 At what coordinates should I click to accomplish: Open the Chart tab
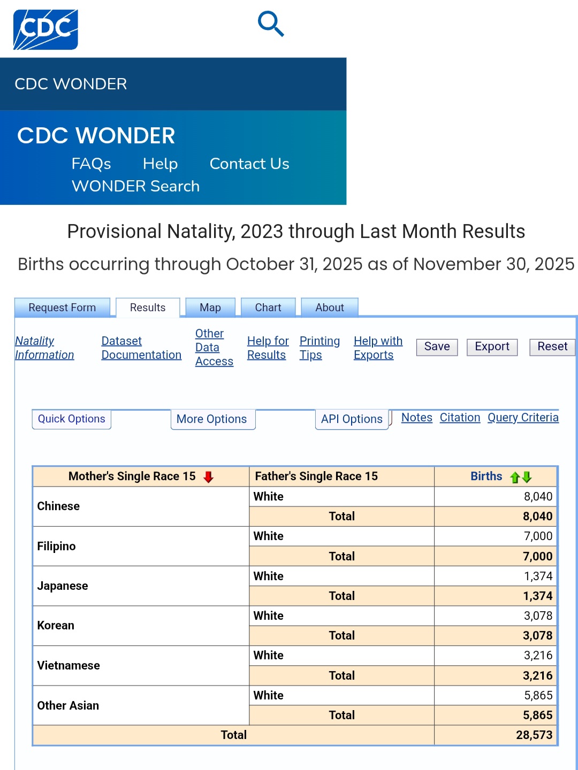268,307
